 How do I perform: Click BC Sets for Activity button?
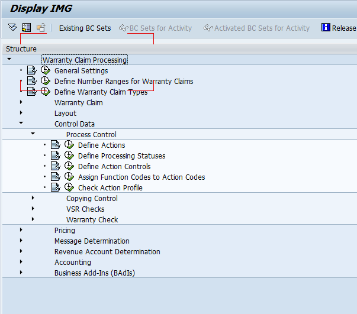pyautogui.click(x=155, y=28)
